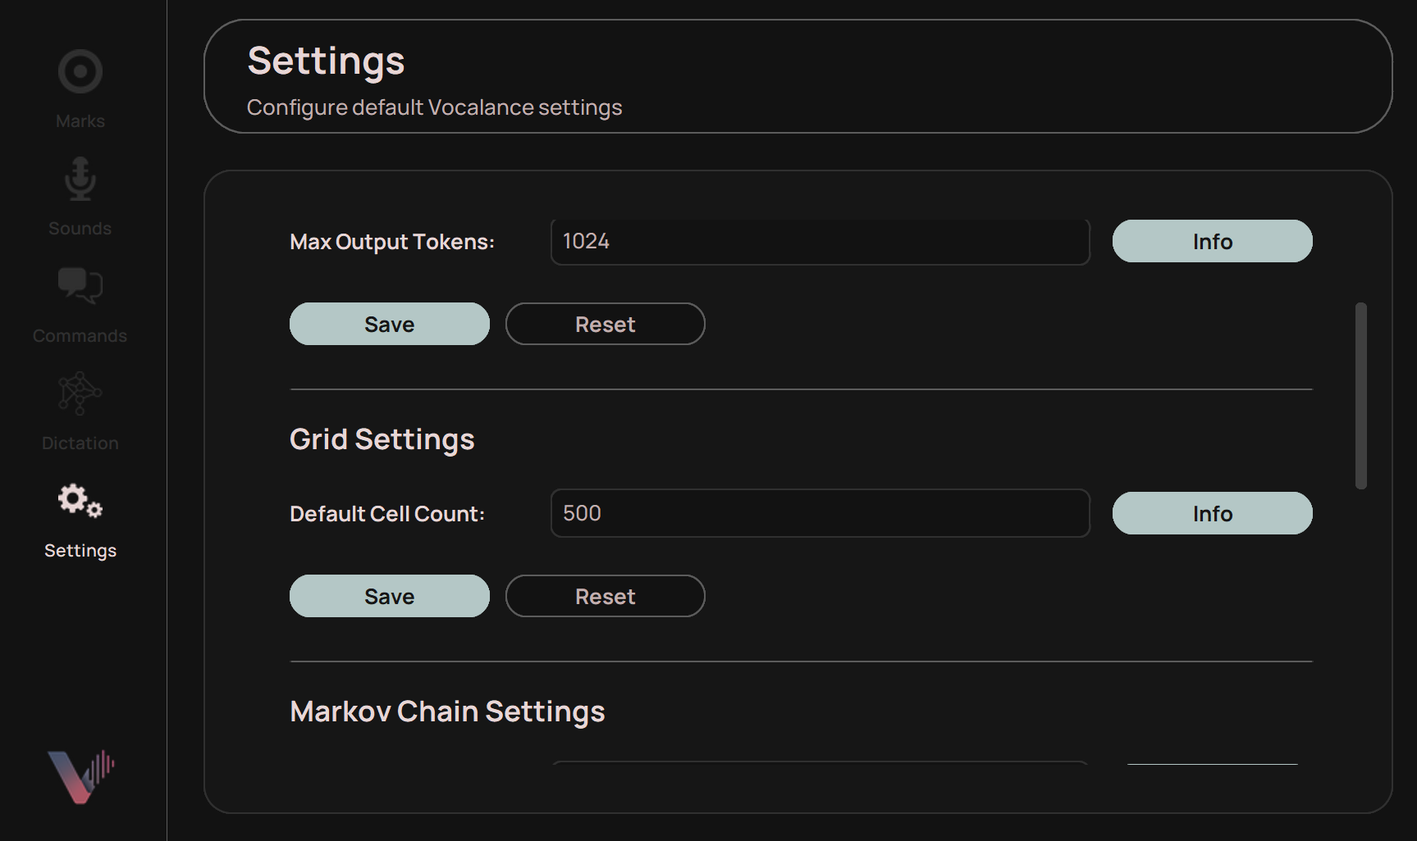1417x841 pixels.
Task: Click the Max Output Tokens input field
Action: point(820,241)
